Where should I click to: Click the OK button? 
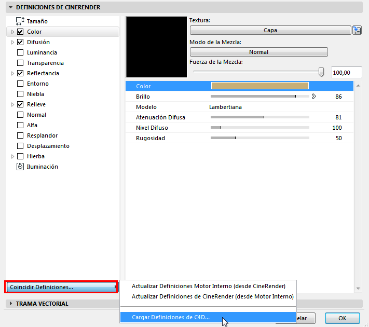(x=343, y=318)
